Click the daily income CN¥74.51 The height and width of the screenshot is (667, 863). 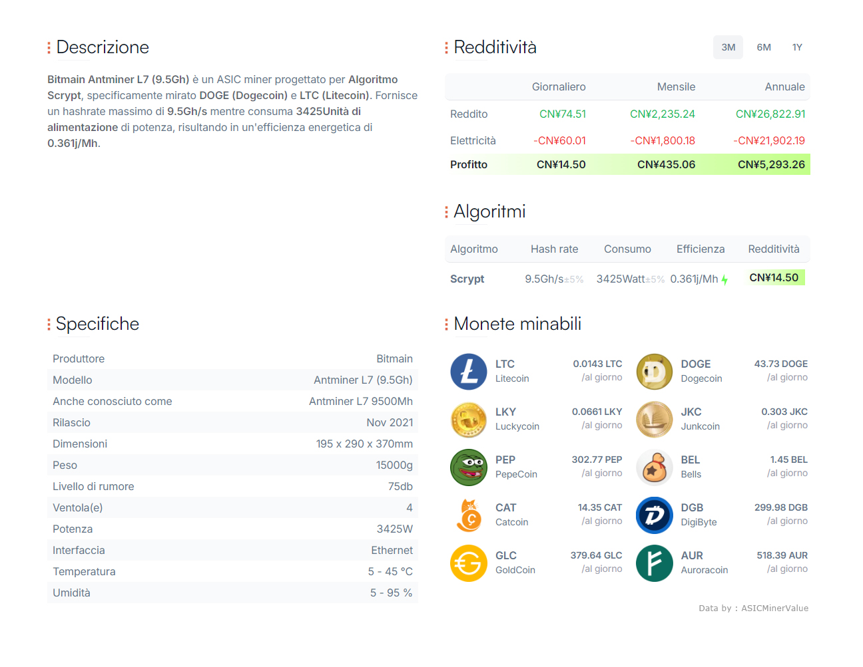tap(563, 114)
